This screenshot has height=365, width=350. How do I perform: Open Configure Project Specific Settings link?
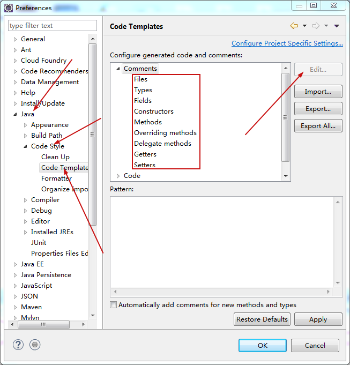point(287,43)
